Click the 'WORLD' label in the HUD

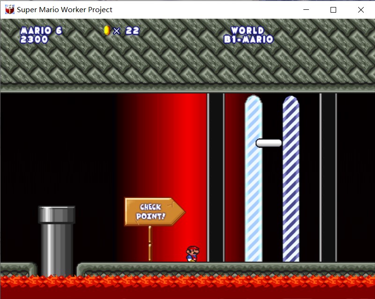[x=248, y=30]
